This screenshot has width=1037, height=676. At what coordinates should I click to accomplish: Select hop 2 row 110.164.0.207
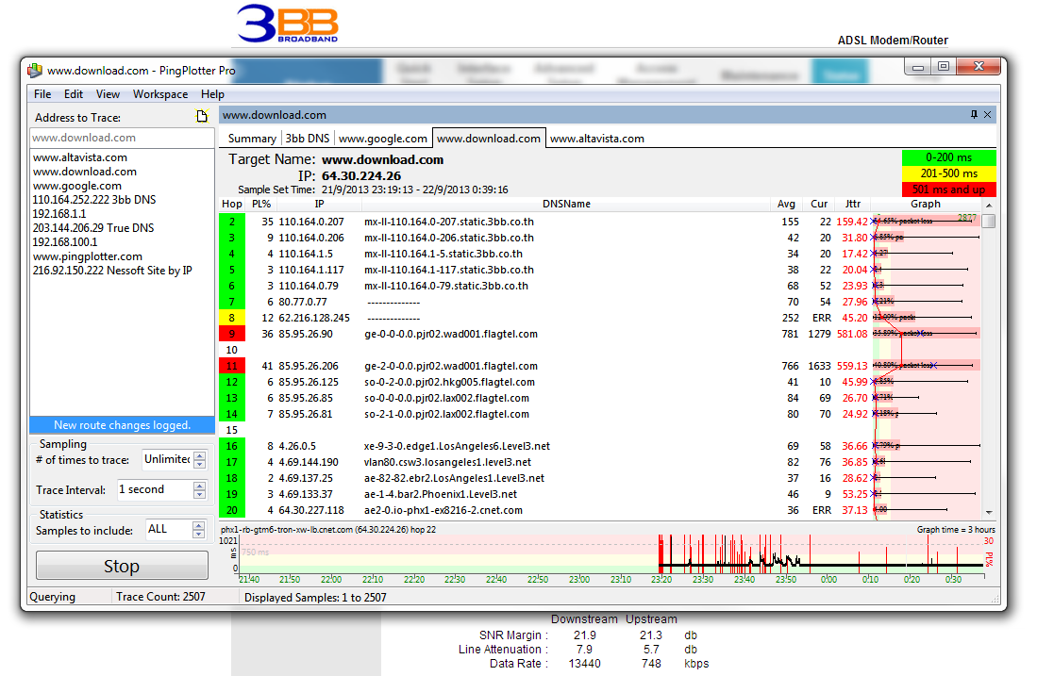point(599,222)
